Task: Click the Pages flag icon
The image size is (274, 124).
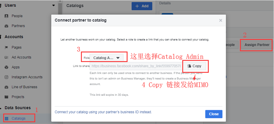Action: pyautogui.click(x=6, y=47)
